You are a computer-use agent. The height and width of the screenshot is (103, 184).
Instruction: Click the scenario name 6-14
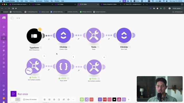18,18
